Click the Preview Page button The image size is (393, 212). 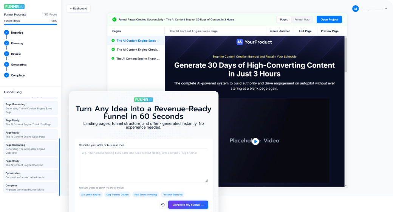pyautogui.click(x=330, y=31)
